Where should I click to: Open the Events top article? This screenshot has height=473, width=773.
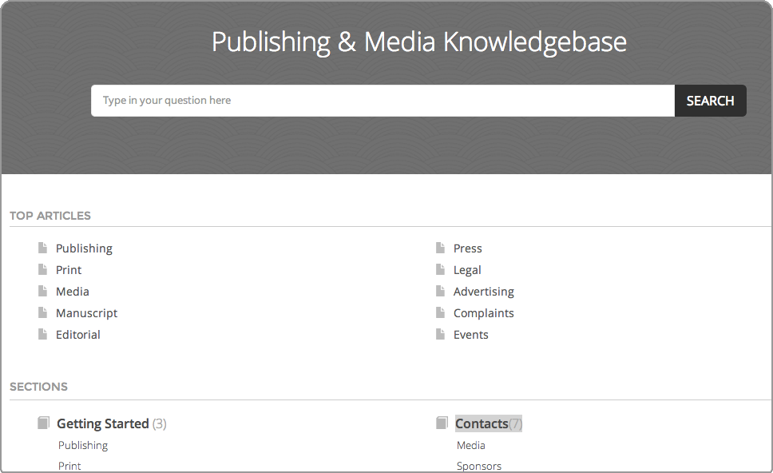(471, 335)
